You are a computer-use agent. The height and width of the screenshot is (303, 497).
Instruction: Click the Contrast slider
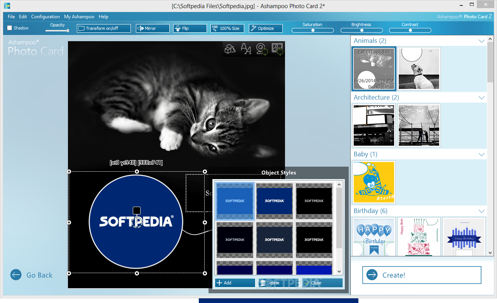(410, 30)
